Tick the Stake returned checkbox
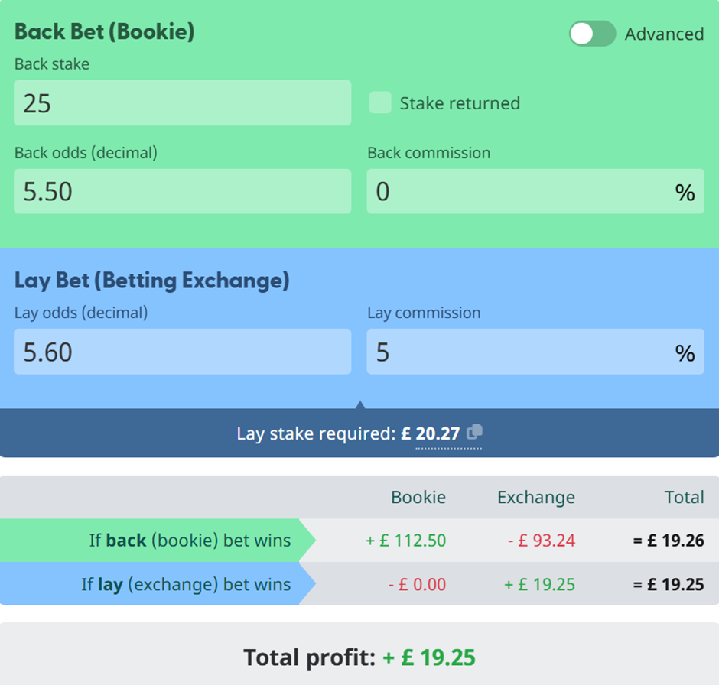This screenshot has width=719, height=685. coord(380,102)
